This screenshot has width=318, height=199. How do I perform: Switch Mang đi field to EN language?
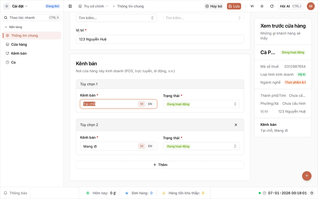click(x=150, y=146)
